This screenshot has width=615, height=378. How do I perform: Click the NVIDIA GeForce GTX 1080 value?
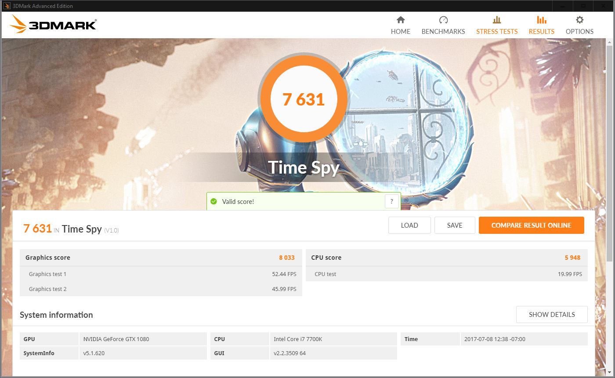pos(116,339)
